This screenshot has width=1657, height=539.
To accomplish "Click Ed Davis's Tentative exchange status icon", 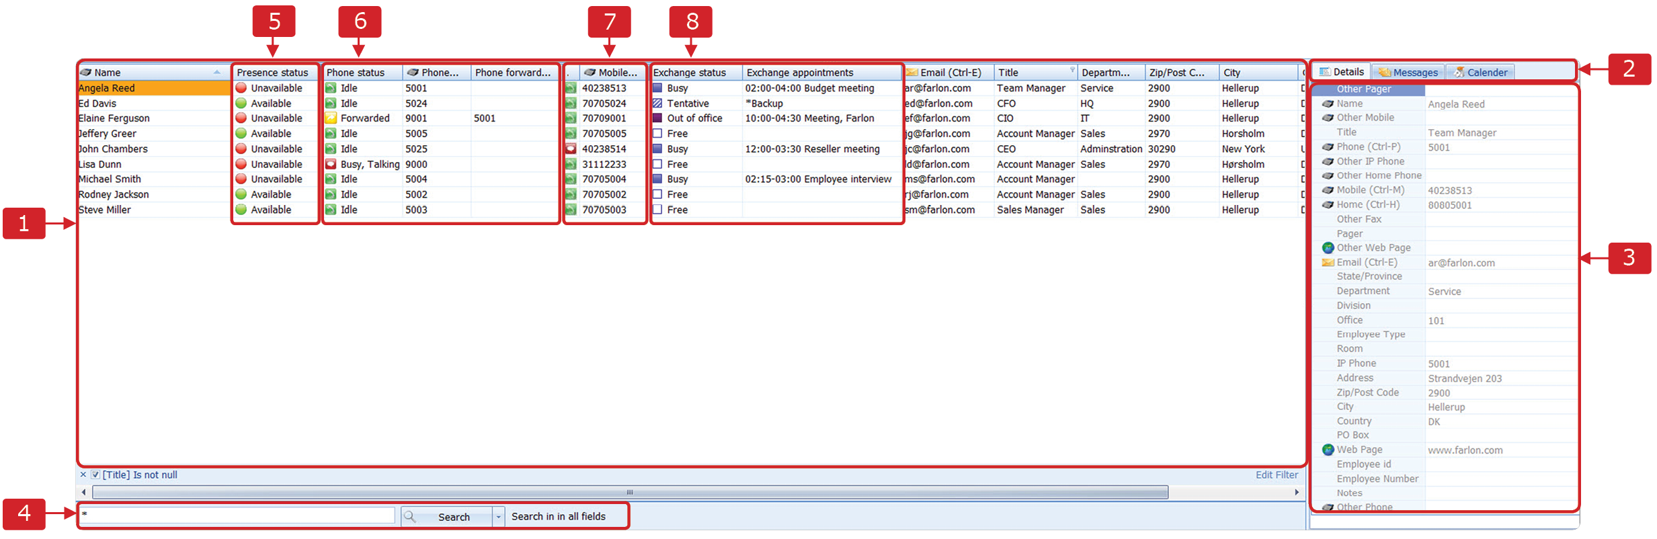I will (657, 103).
